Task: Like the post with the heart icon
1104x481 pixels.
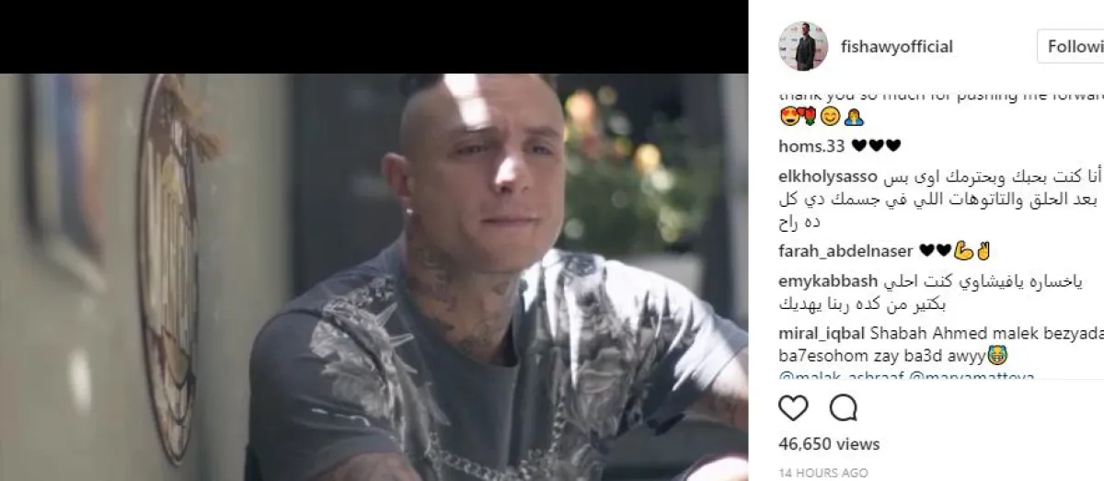Action: (x=793, y=407)
